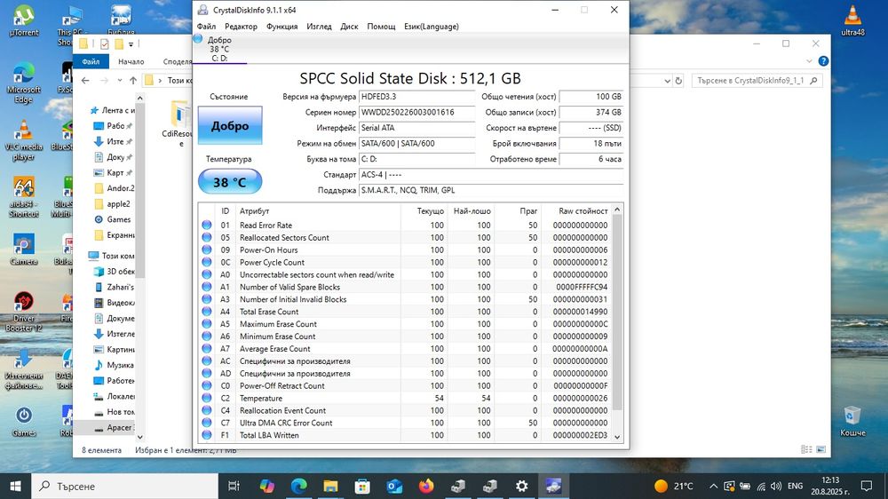Select the Power-Off Retract Count row
Viewport: 888px width, 499px height.
pyautogui.click(x=405, y=385)
